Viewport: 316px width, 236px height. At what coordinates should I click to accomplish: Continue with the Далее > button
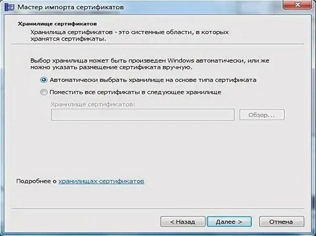point(229,222)
